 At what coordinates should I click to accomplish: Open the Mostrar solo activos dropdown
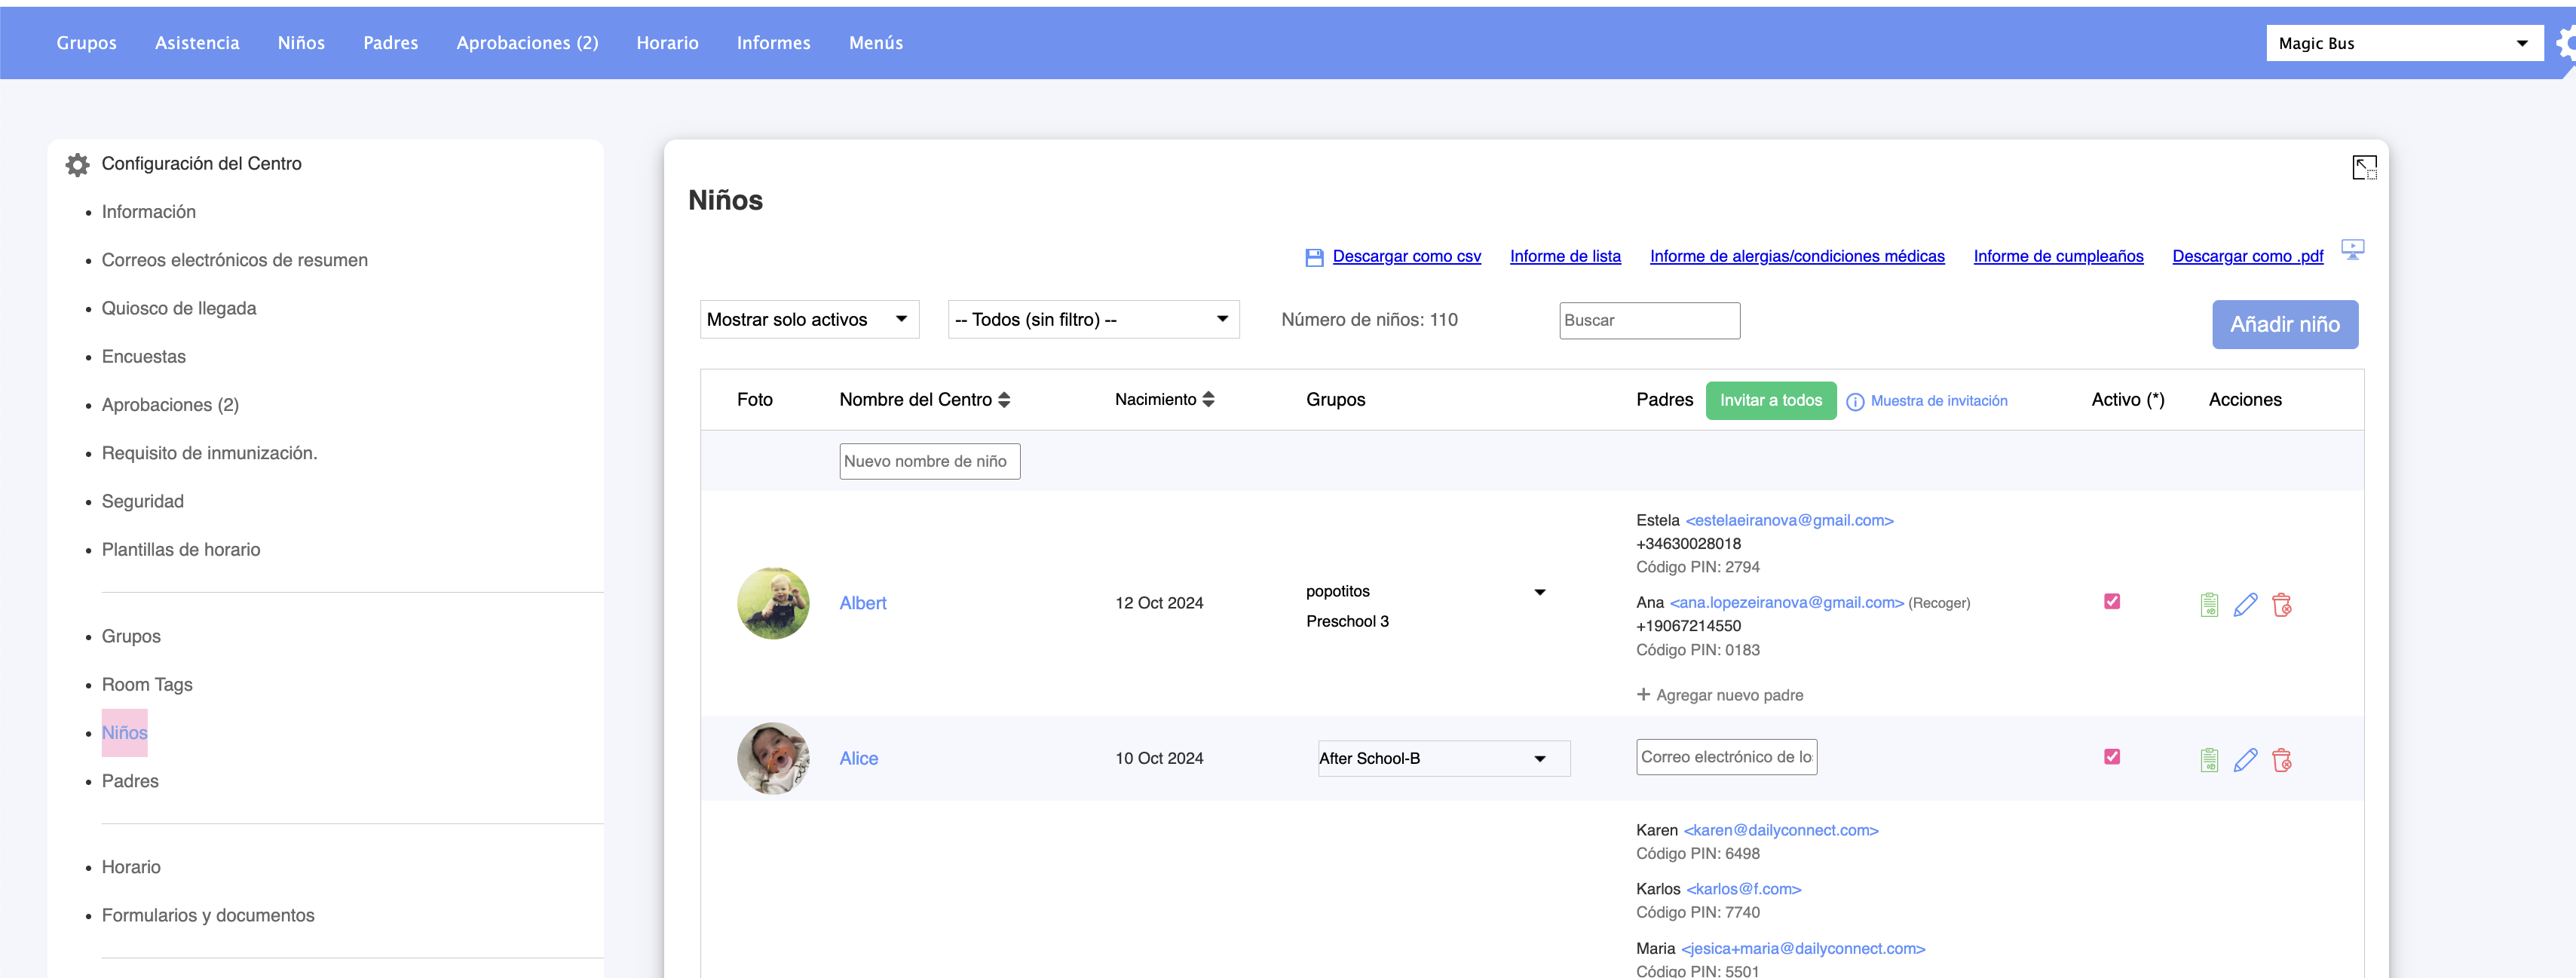click(x=809, y=320)
